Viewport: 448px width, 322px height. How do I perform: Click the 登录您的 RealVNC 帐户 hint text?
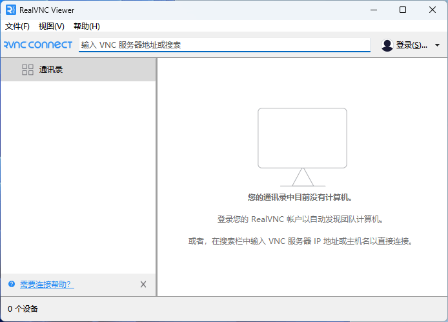coord(300,219)
